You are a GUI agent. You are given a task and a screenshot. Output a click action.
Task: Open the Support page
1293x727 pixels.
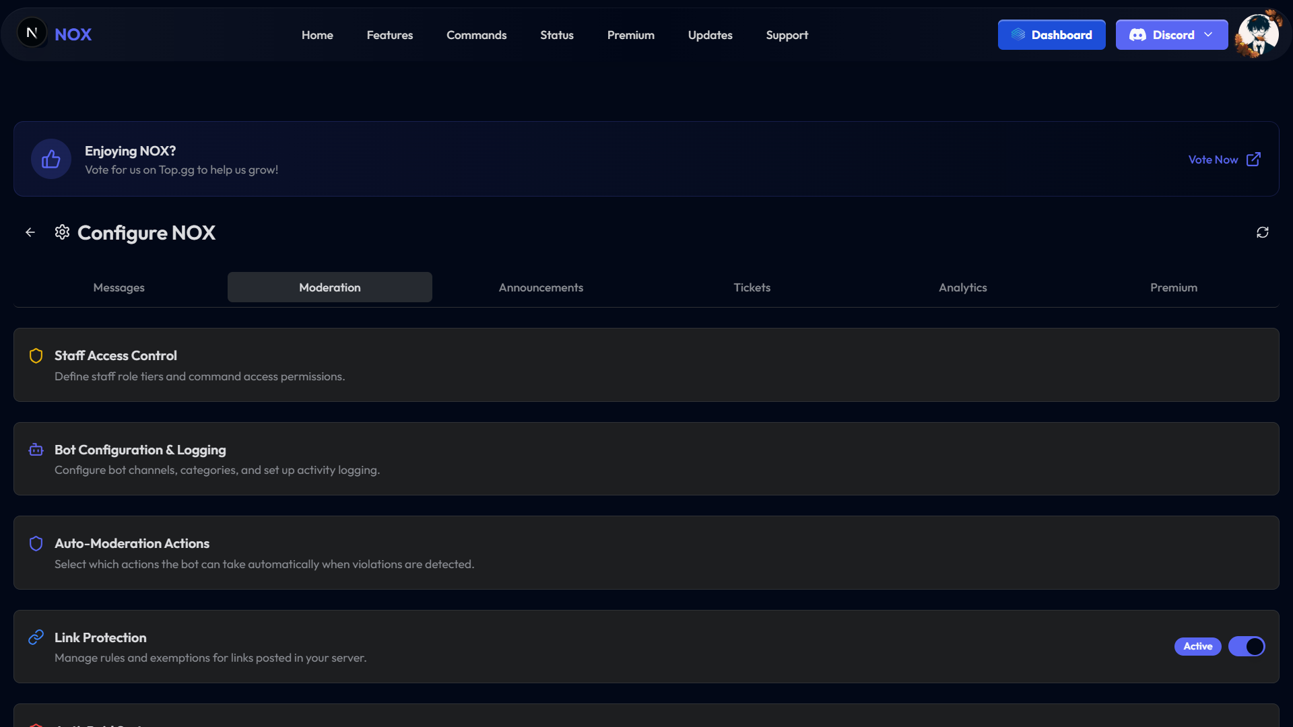[787, 35]
